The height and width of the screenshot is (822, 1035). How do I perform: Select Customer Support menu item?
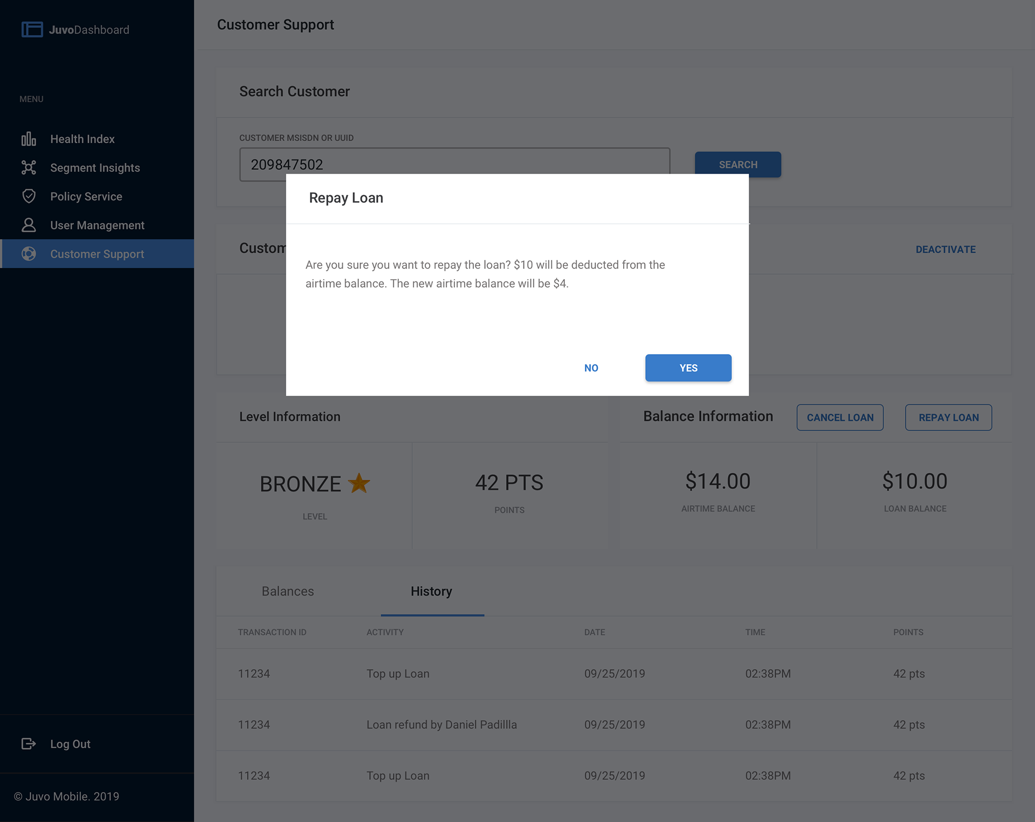click(97, 253)
